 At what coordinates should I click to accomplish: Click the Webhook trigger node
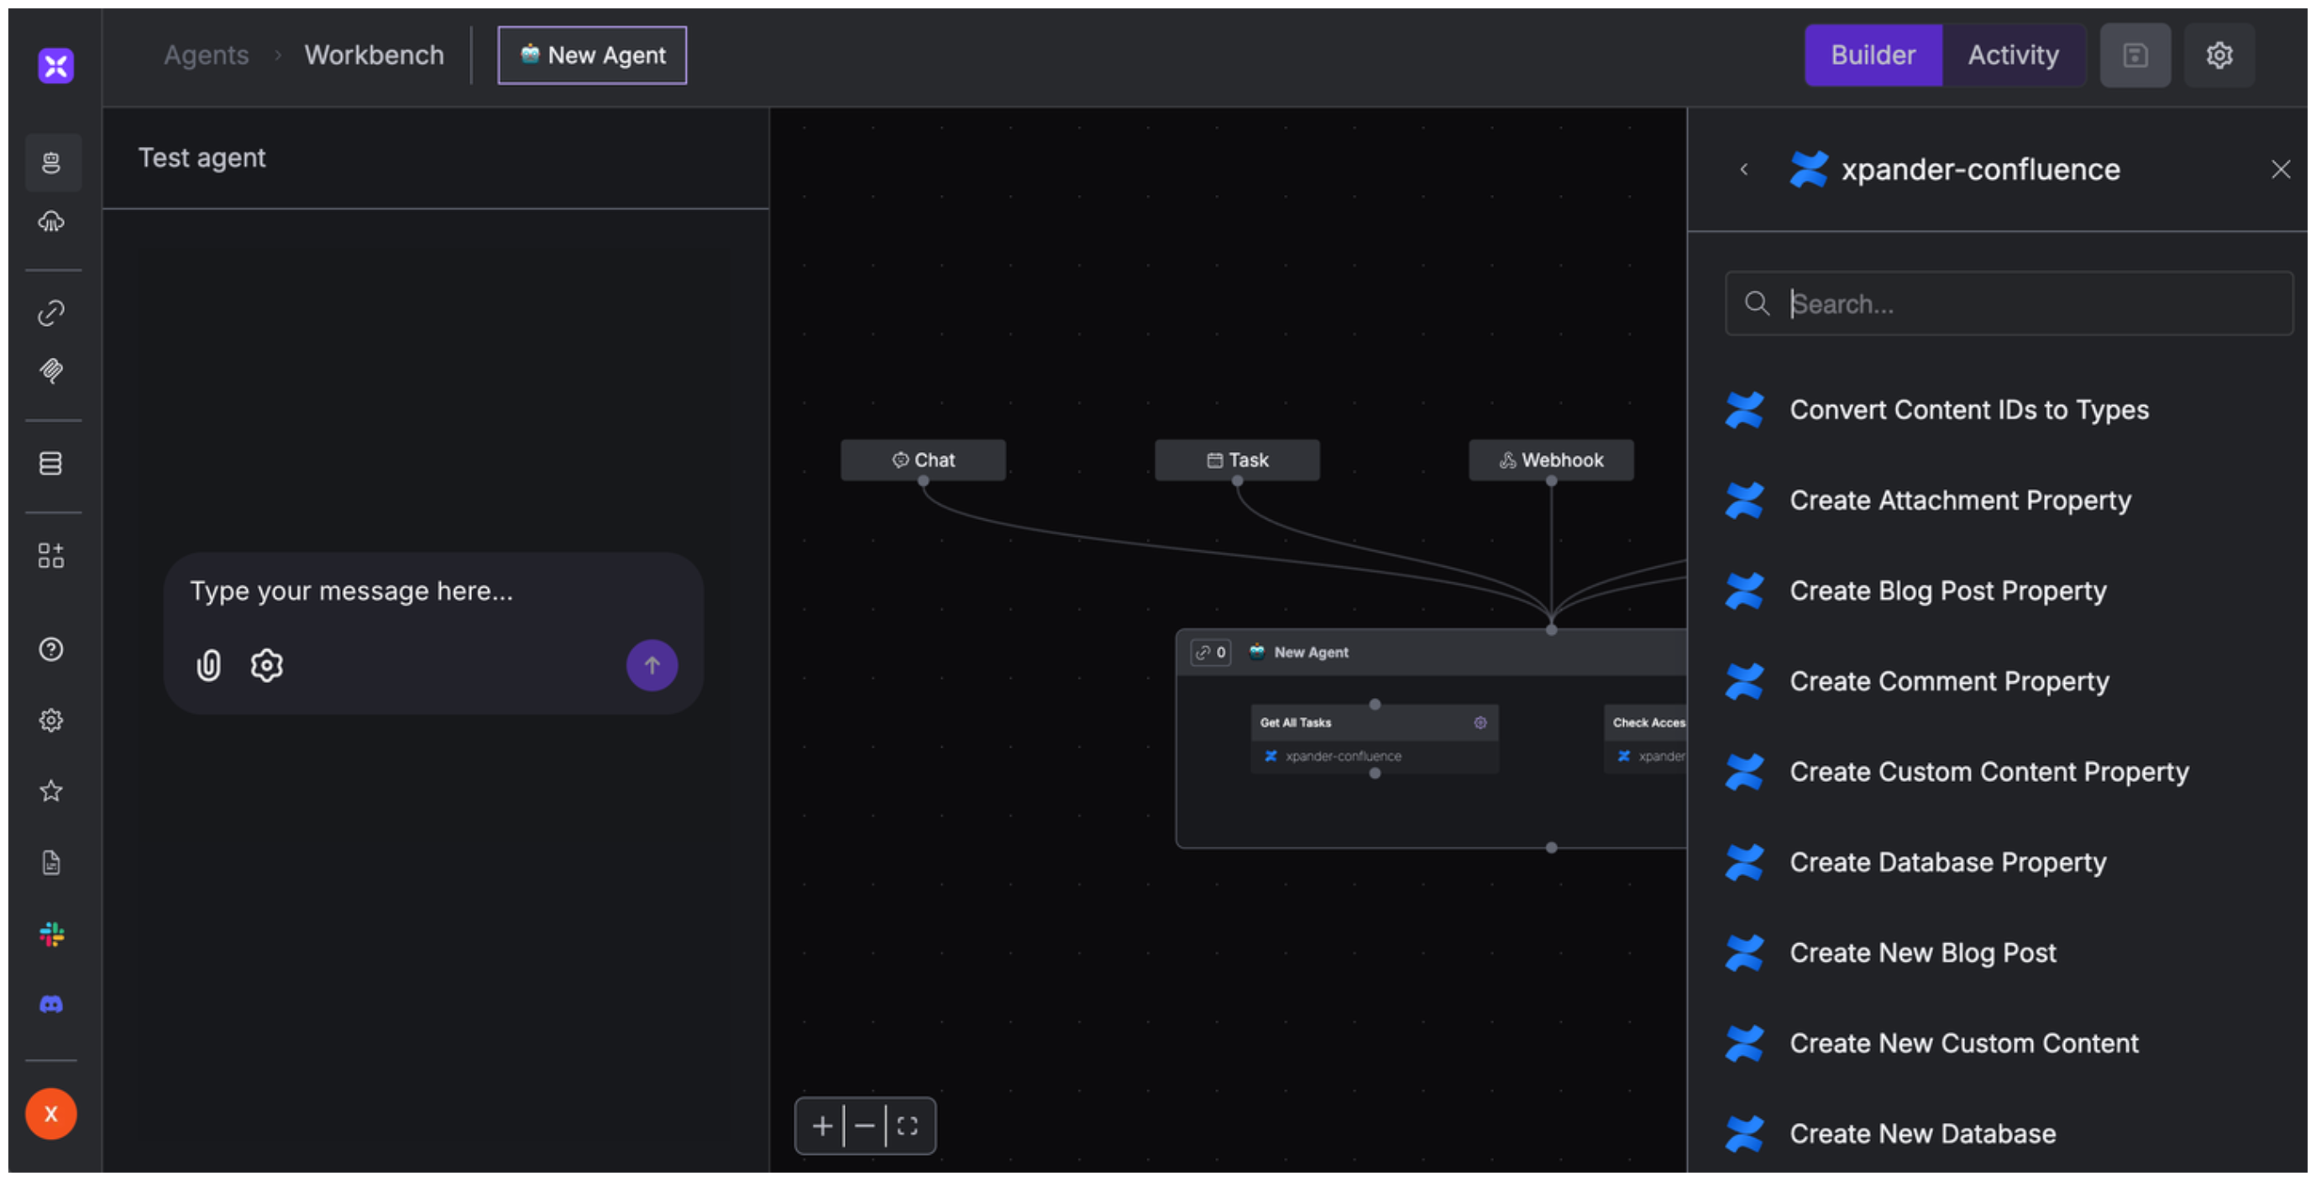[1551, 459]
